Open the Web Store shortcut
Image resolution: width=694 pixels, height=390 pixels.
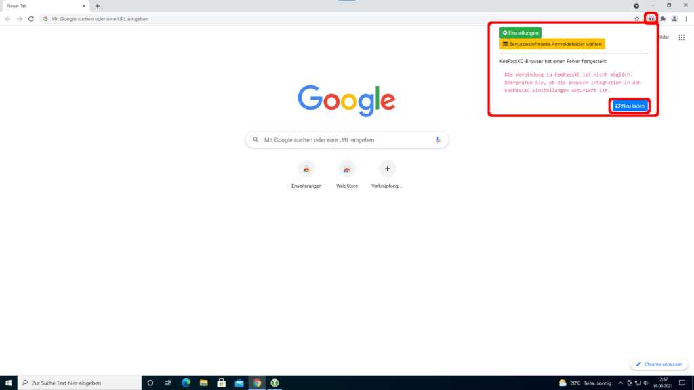point(347,175)
